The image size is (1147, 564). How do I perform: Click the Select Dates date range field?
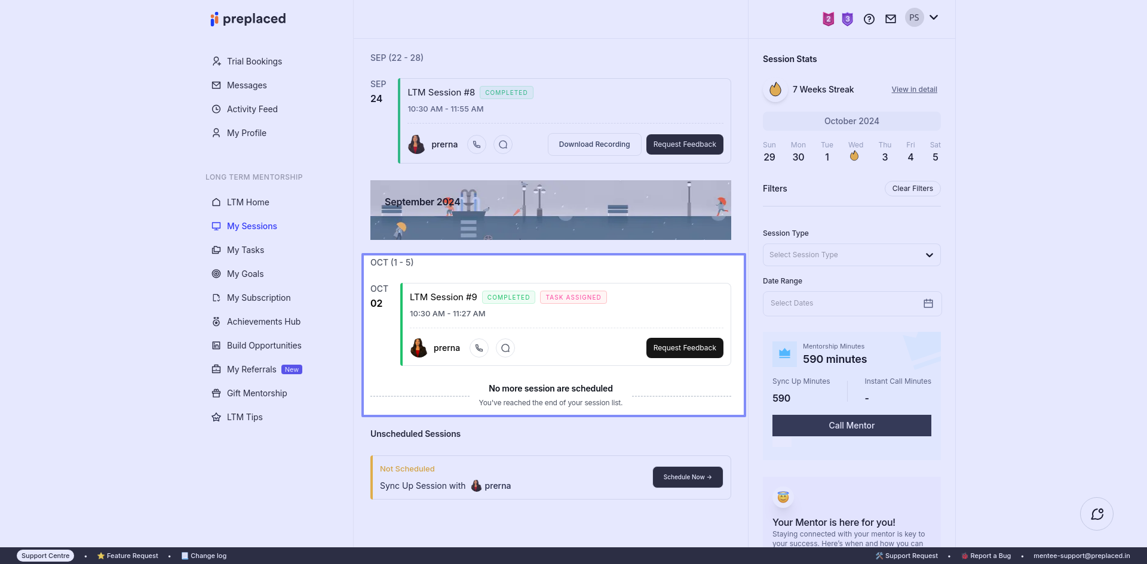852,304
